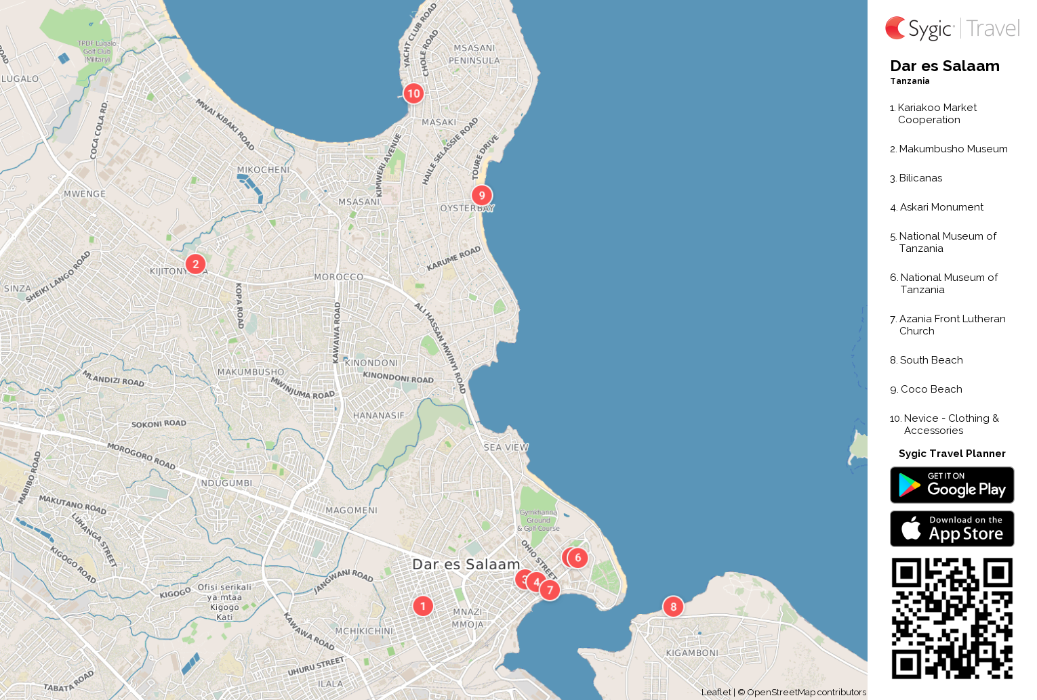The height and width of the screenshot is (700, 1037).
Task: Open marker 10 on Msasani Peninsula
Action: tap(413, 93)
